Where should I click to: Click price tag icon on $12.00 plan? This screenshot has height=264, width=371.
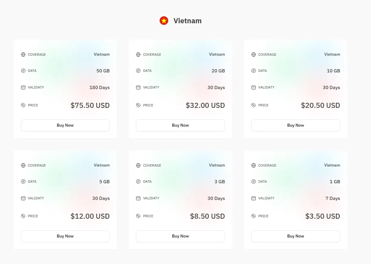click(23, 216)
